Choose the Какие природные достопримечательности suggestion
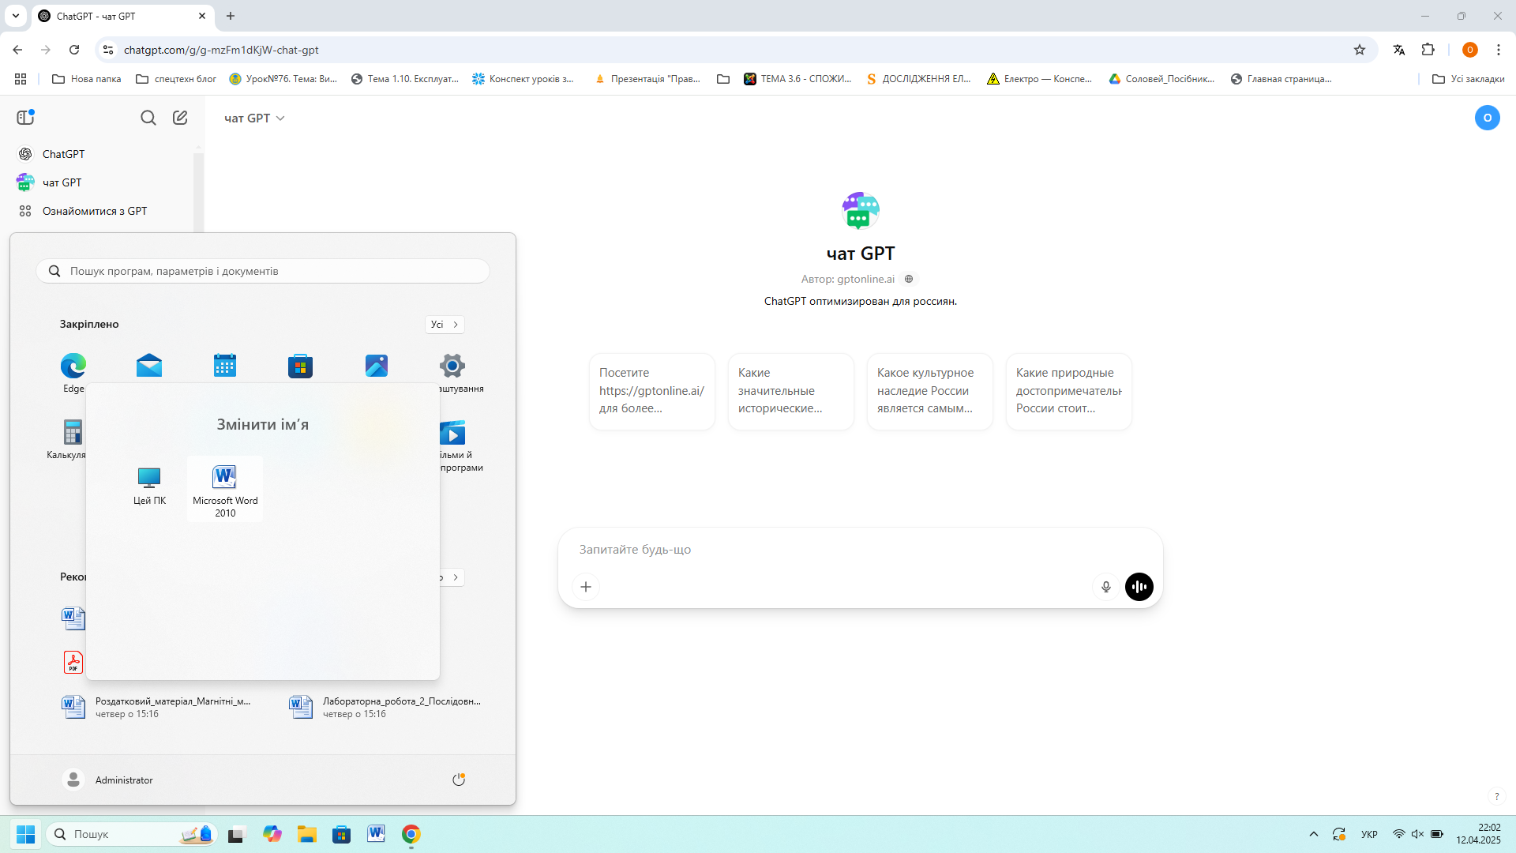The height and width of the screenshot is (853, 1516). pyautogui.click(x=1069, y=391)
